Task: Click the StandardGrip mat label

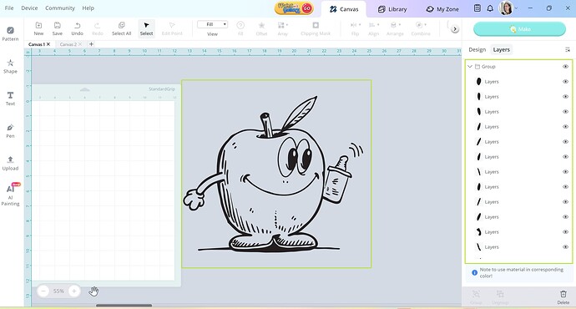Action: (x=162, y=89)
